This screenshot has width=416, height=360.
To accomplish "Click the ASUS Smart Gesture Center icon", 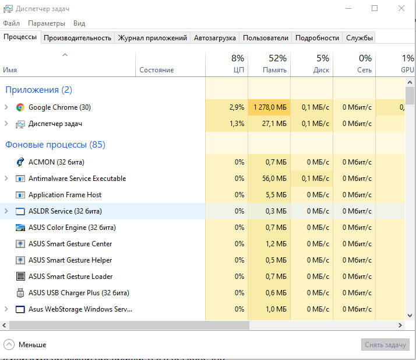I will tap(20, 244).
